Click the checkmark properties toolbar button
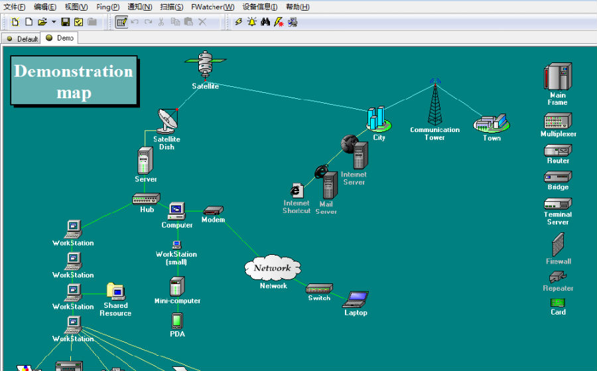 (79, 22)
